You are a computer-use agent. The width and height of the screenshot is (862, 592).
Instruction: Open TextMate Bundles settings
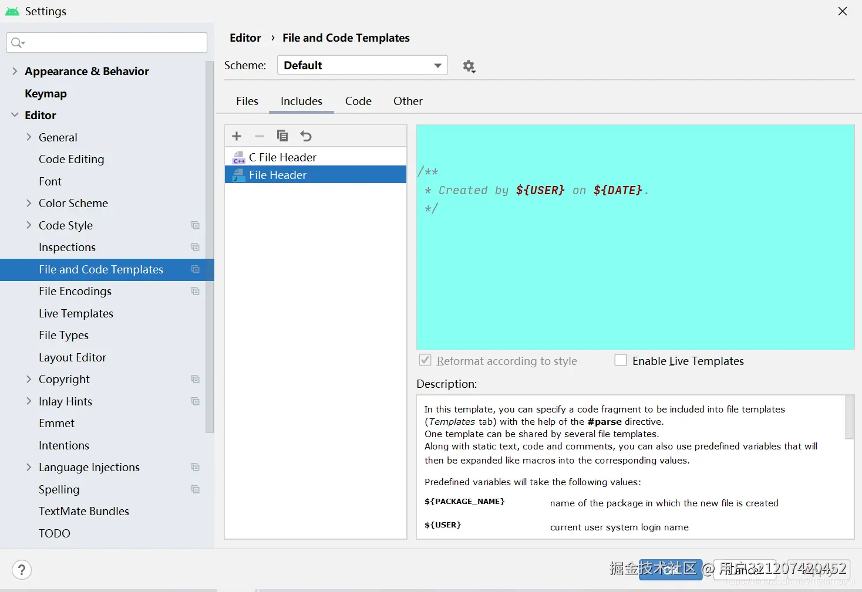(84, 511)
